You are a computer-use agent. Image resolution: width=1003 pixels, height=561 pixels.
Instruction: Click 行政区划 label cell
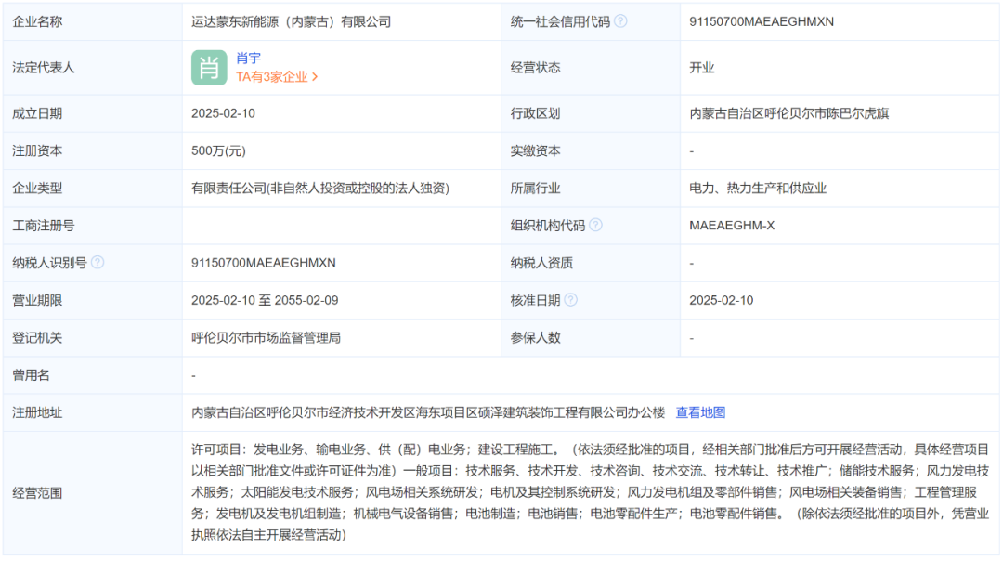(591, 113)
